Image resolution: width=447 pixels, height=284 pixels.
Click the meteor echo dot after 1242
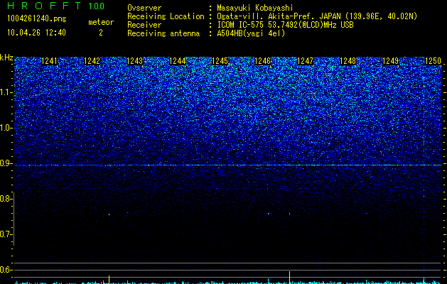click(109, 214)
